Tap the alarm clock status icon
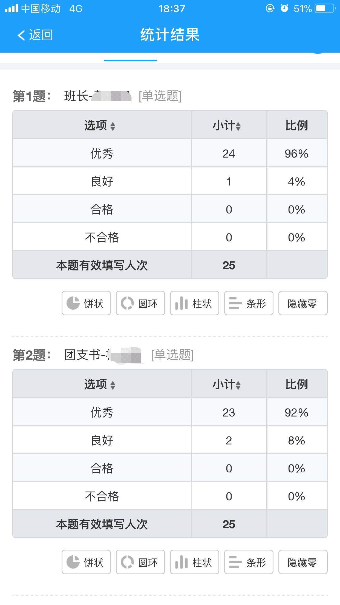This screenshot has height=605, width=340. (x=284, y=8)
